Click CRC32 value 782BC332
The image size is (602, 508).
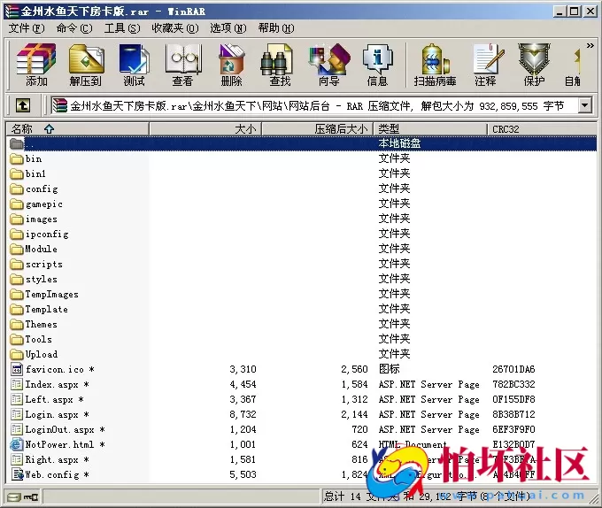point(513,384)
